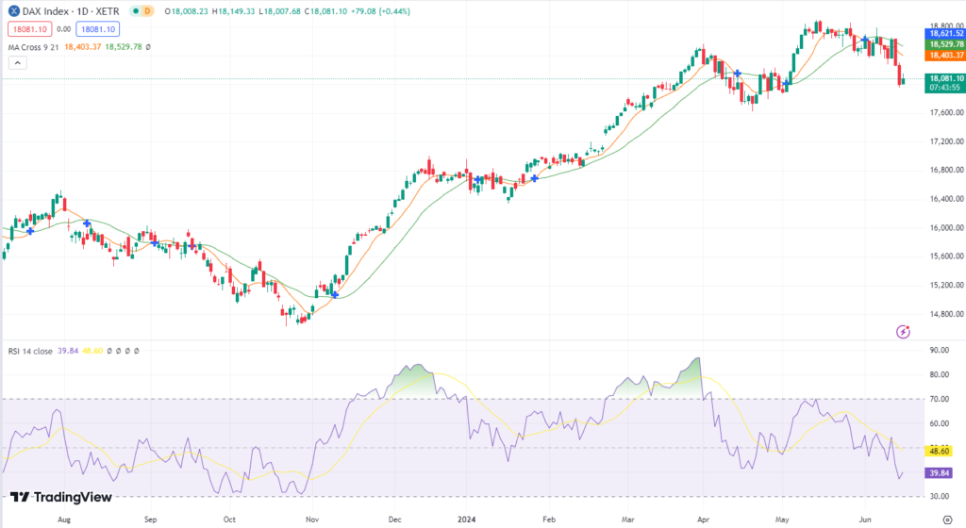Image resolution: width=966 pixels, height=528 pixels.
Task: Click the purple 39.84 RSI axis label
Action: pyautogui.click(x=939, y=472)
